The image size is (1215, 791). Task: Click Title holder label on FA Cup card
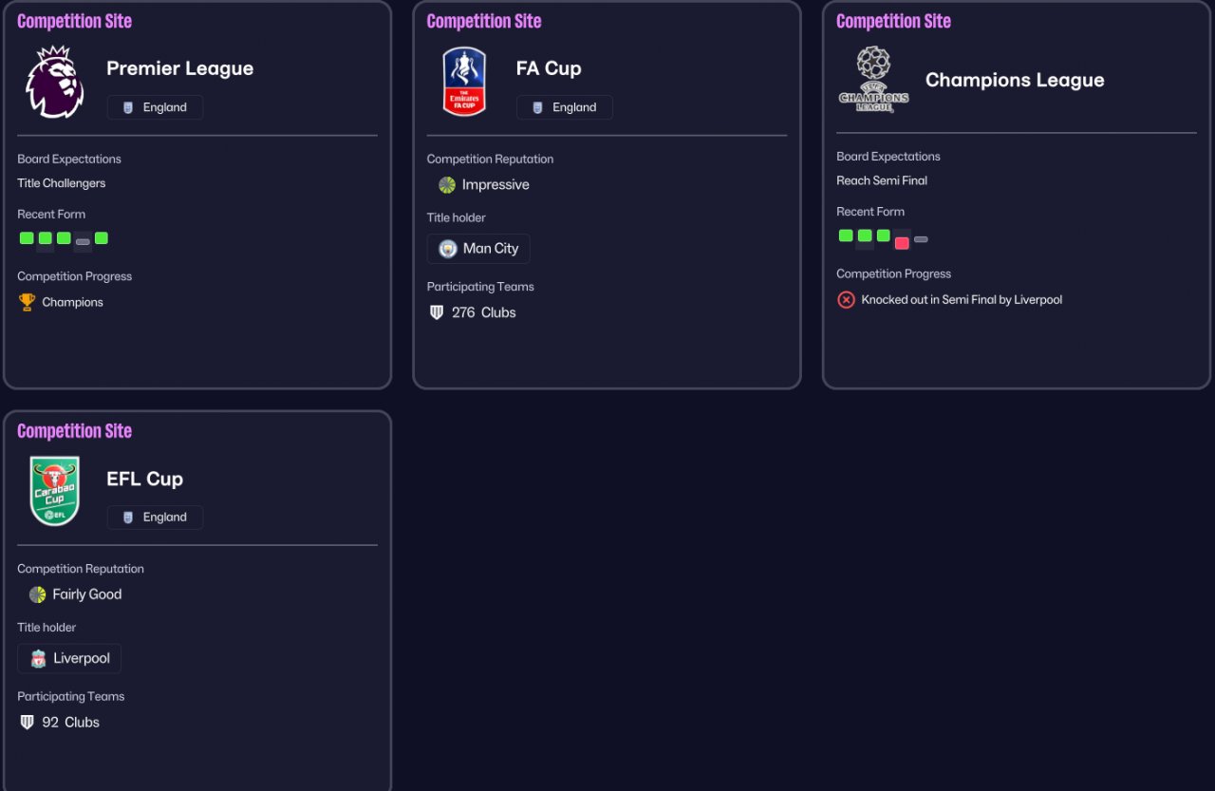click(457, 217)
